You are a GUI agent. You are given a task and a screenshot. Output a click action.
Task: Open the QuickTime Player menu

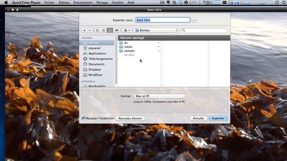click(26, 3)
